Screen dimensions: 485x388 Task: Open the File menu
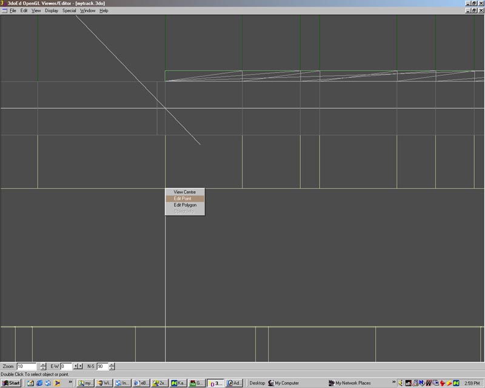point(13,10)
